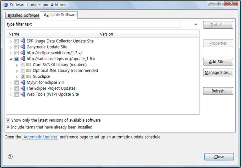This screenshot has height=168, width=241.
Task: Check the Web Tools (WTP) Update Site checkbox
Action: coord(17,95)
